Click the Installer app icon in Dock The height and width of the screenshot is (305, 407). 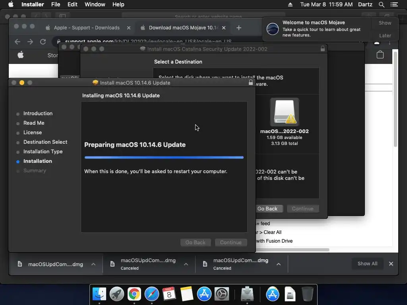(247, 294)
